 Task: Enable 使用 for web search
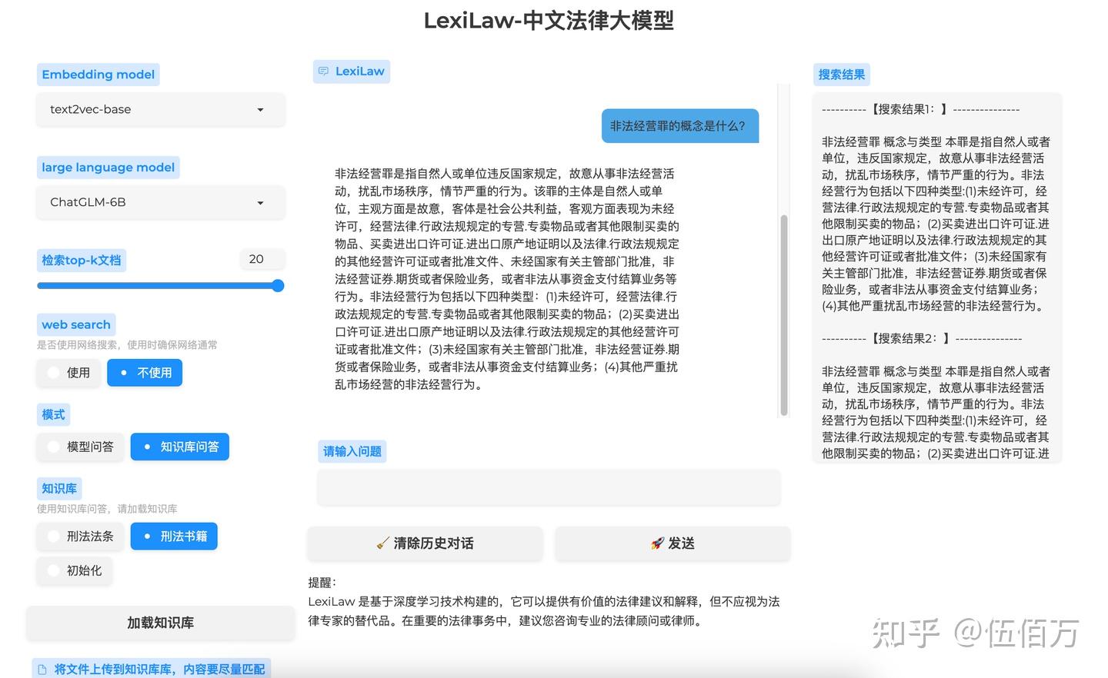68,372
